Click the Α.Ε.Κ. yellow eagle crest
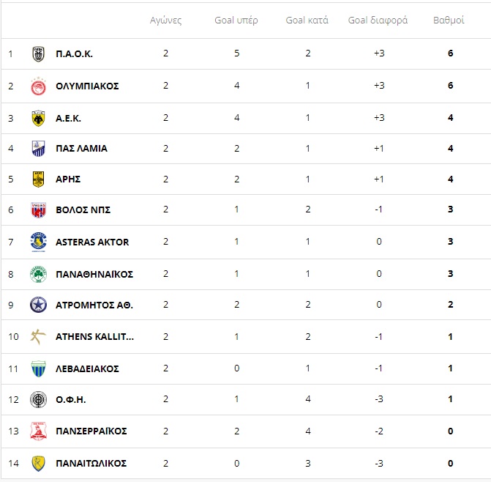 coord(38,119)
